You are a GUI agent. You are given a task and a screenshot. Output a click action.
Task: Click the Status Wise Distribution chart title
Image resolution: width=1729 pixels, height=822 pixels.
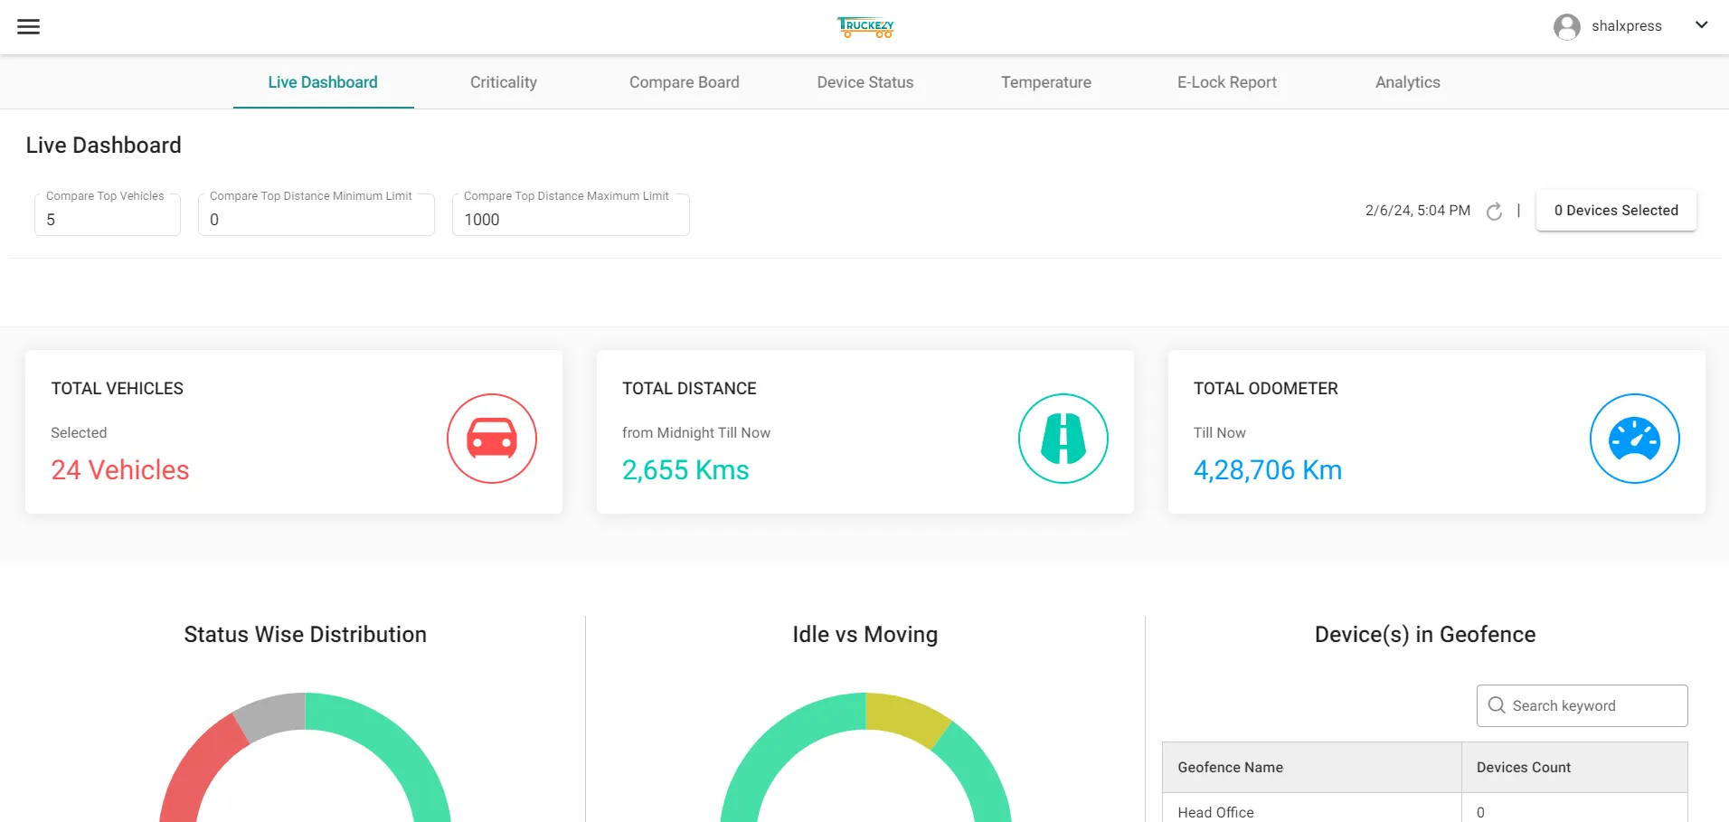(306, 635)
